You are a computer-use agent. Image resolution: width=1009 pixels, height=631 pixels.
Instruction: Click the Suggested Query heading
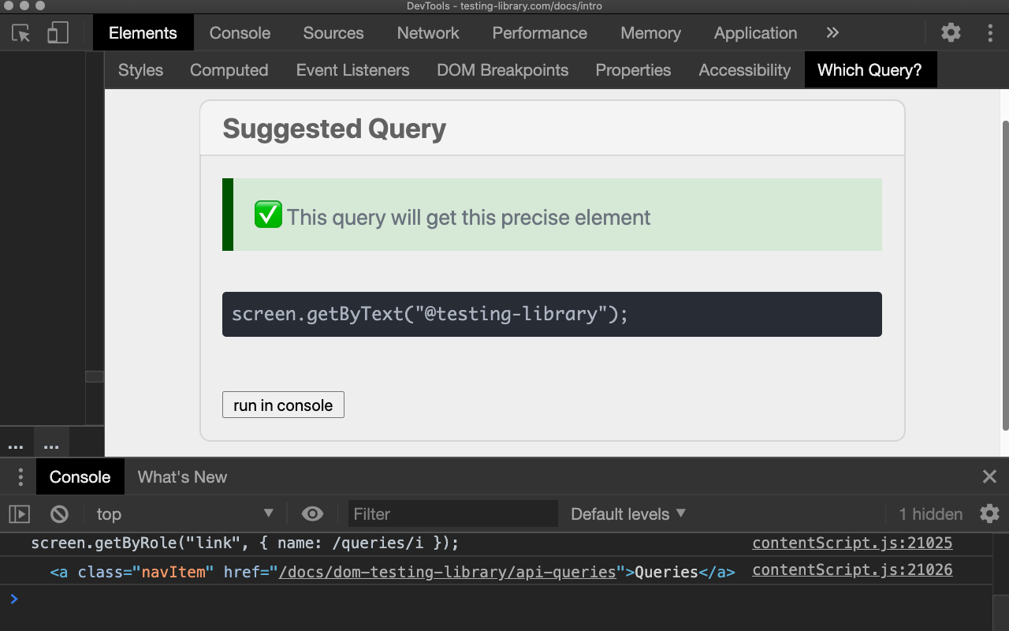tap(334, 129)
